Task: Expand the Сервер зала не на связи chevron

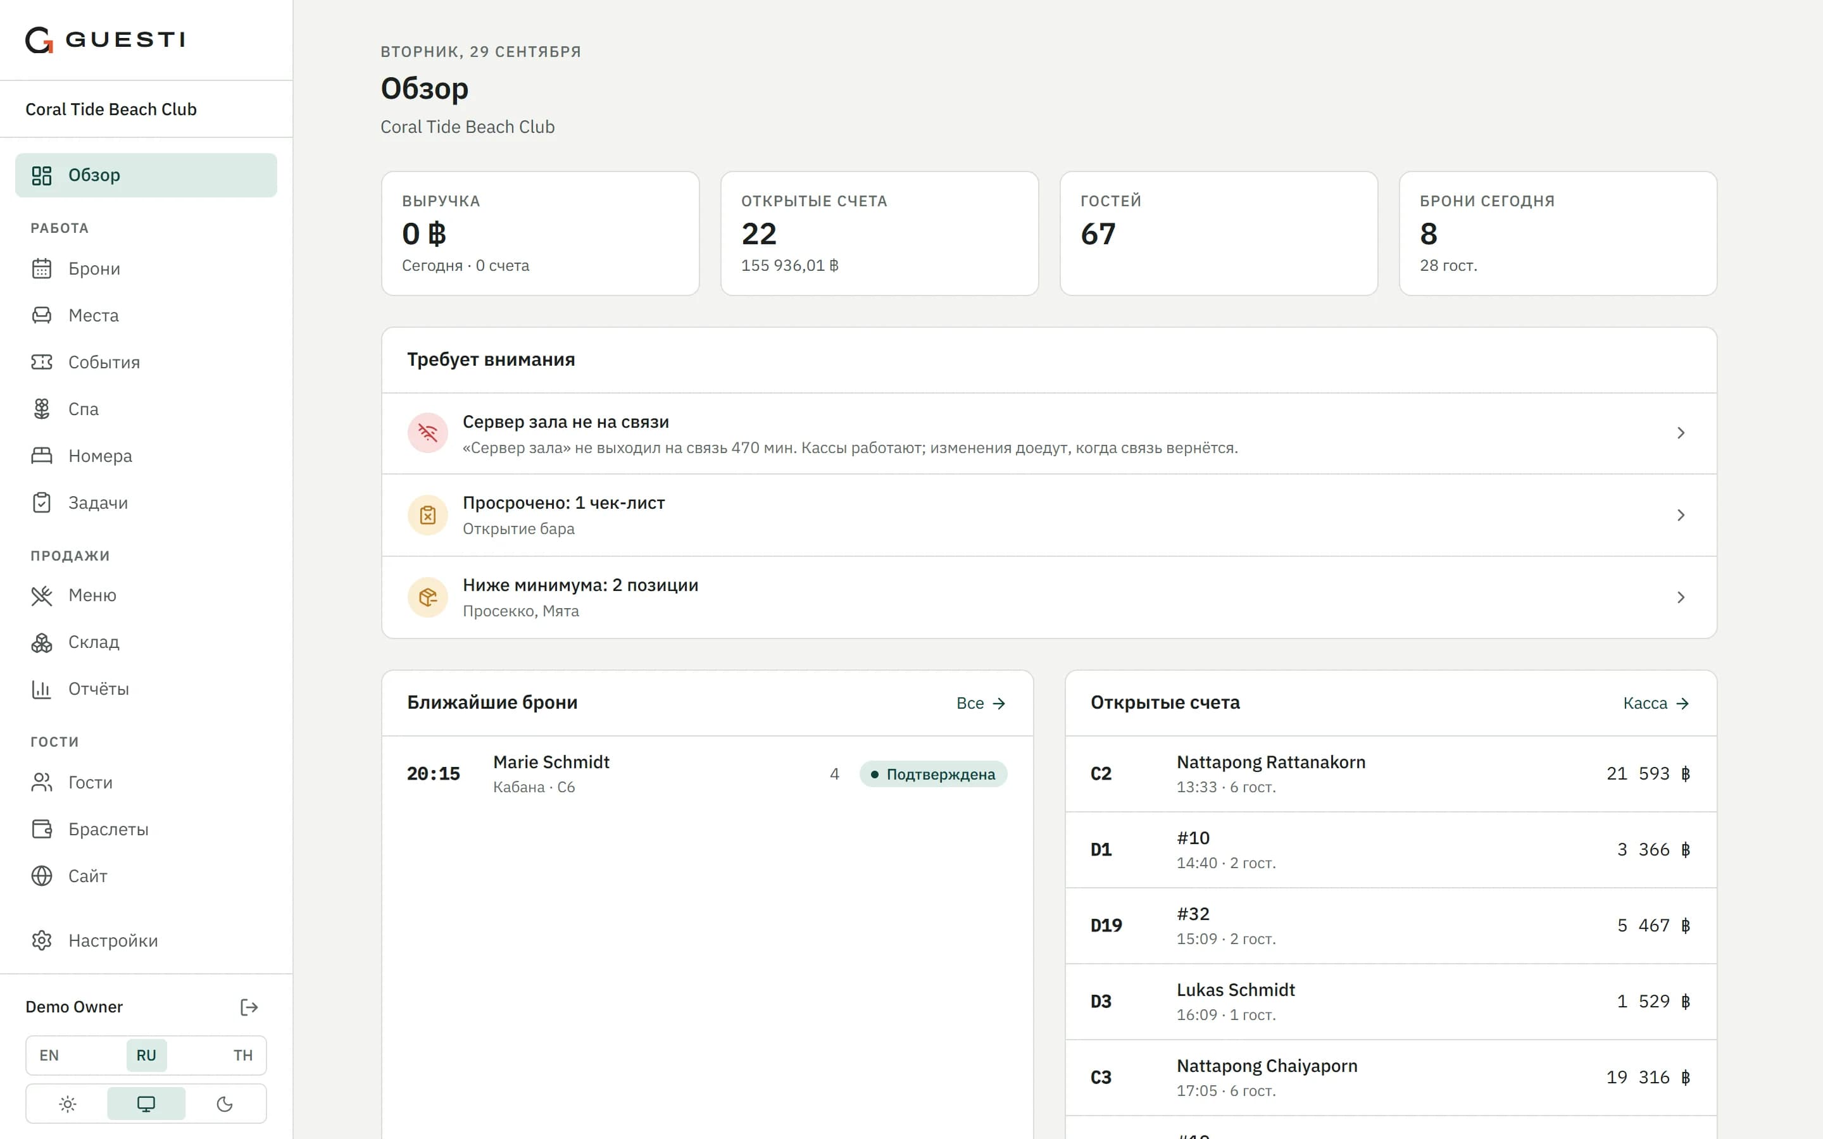Action: tap(1681, 433)
